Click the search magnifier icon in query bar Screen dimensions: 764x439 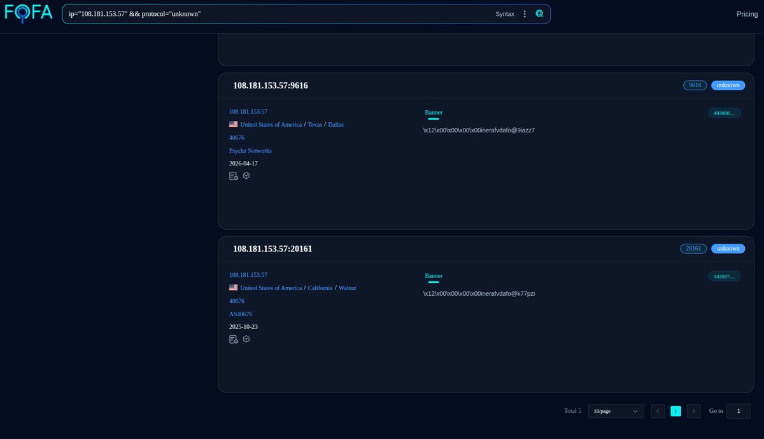click(539, 14)
